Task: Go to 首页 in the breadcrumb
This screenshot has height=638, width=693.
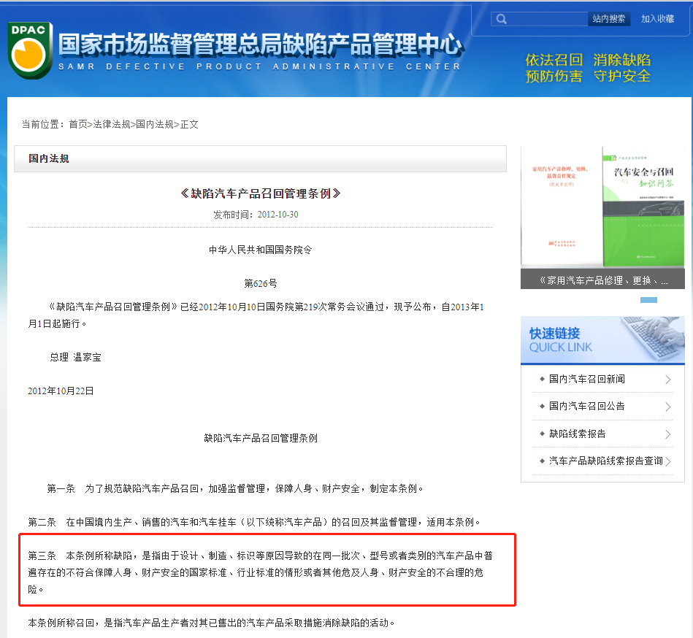Action: click(78, 124)
